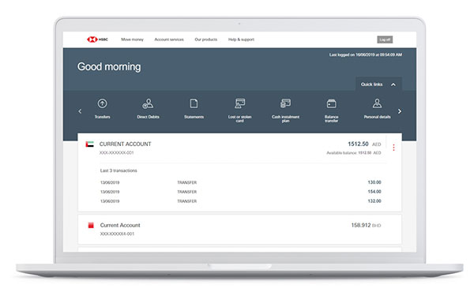The height and width of the screenshot is (307, 474).
Task: Open the Direct Debits icon
Action: point(148,103)
